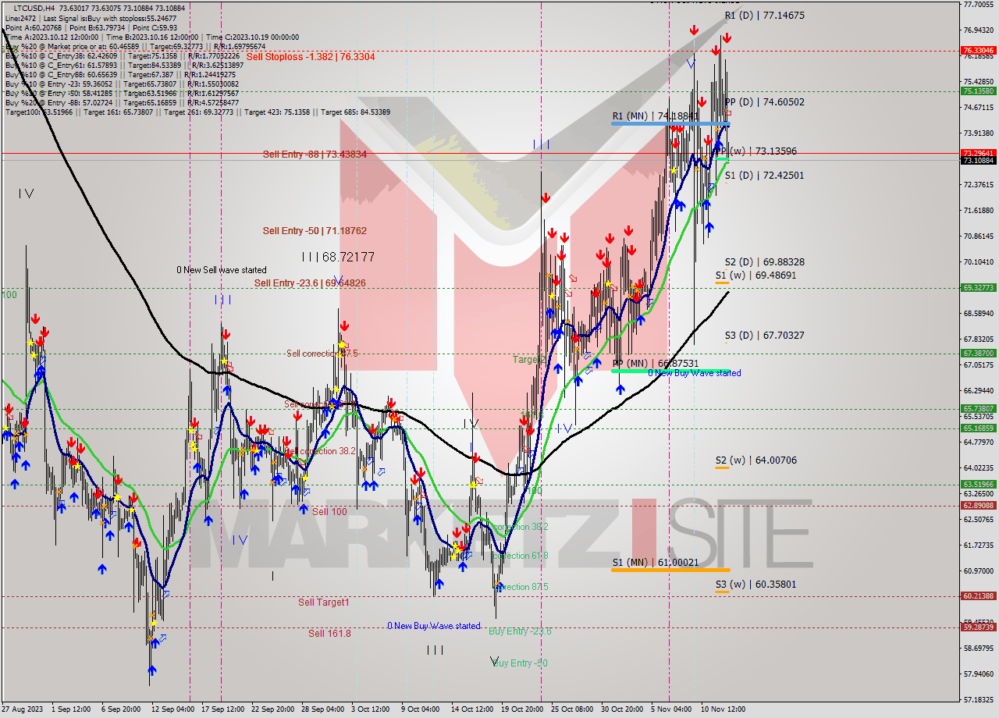Viewport: 999px width, 718px height.
Task: Click the PP (MN) 66.87531 label
Action: (x=655, y=364)
